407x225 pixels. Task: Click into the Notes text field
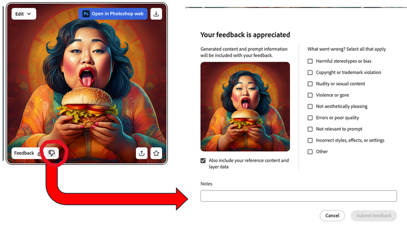tap(299, 196)
